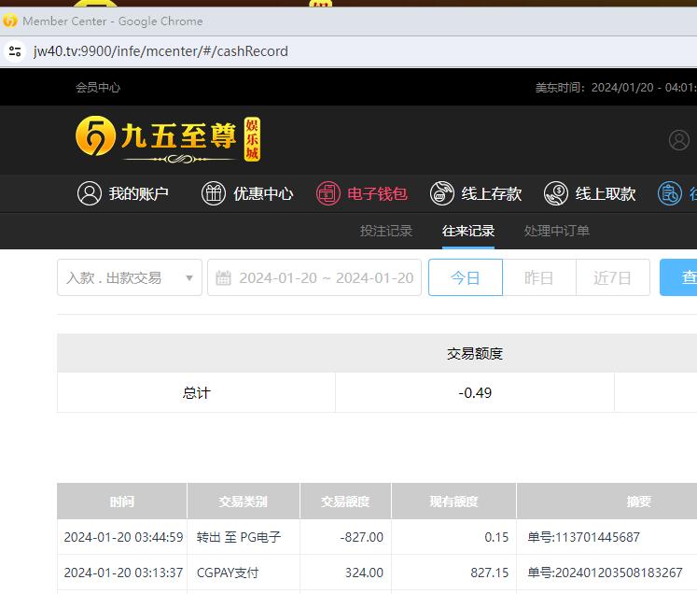Click the 时间 column header

[122, 502]
